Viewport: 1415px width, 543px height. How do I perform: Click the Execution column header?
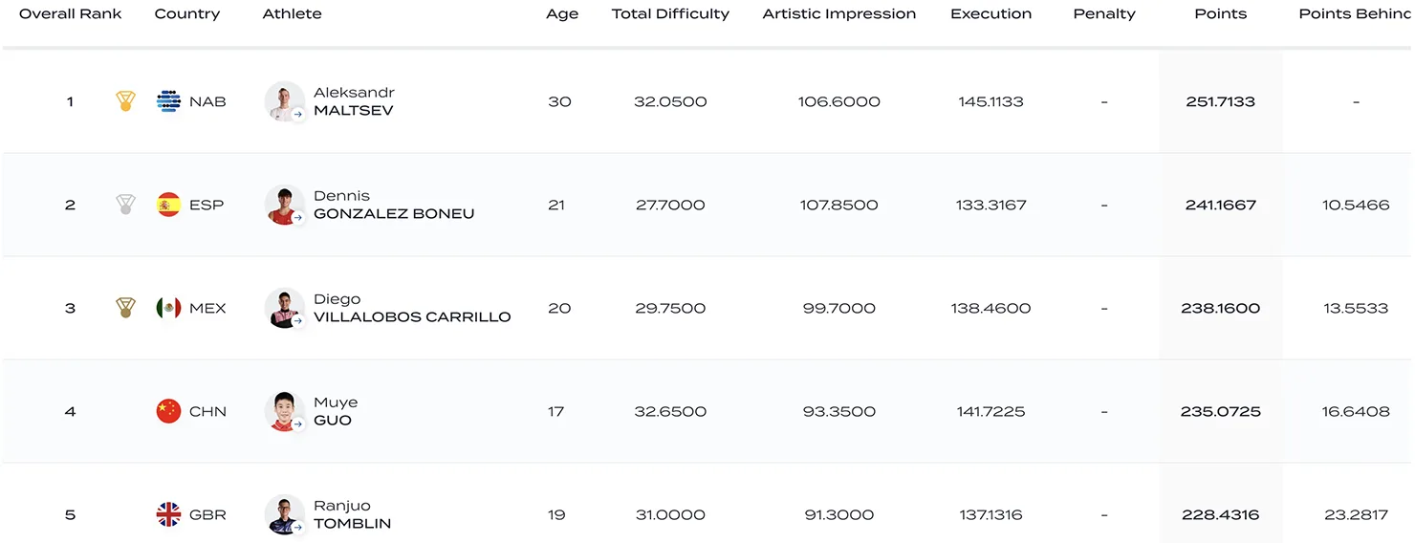click(x=990, y=14)
